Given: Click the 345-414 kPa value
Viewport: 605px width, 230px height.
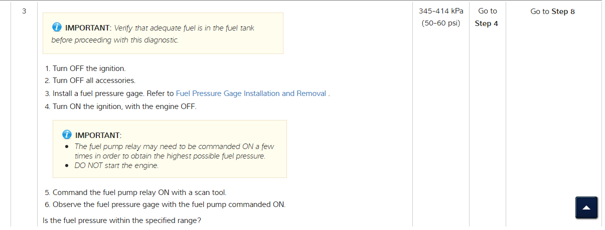Looking at the screenshot, I should pyautogui.click(x=441, y=11).
